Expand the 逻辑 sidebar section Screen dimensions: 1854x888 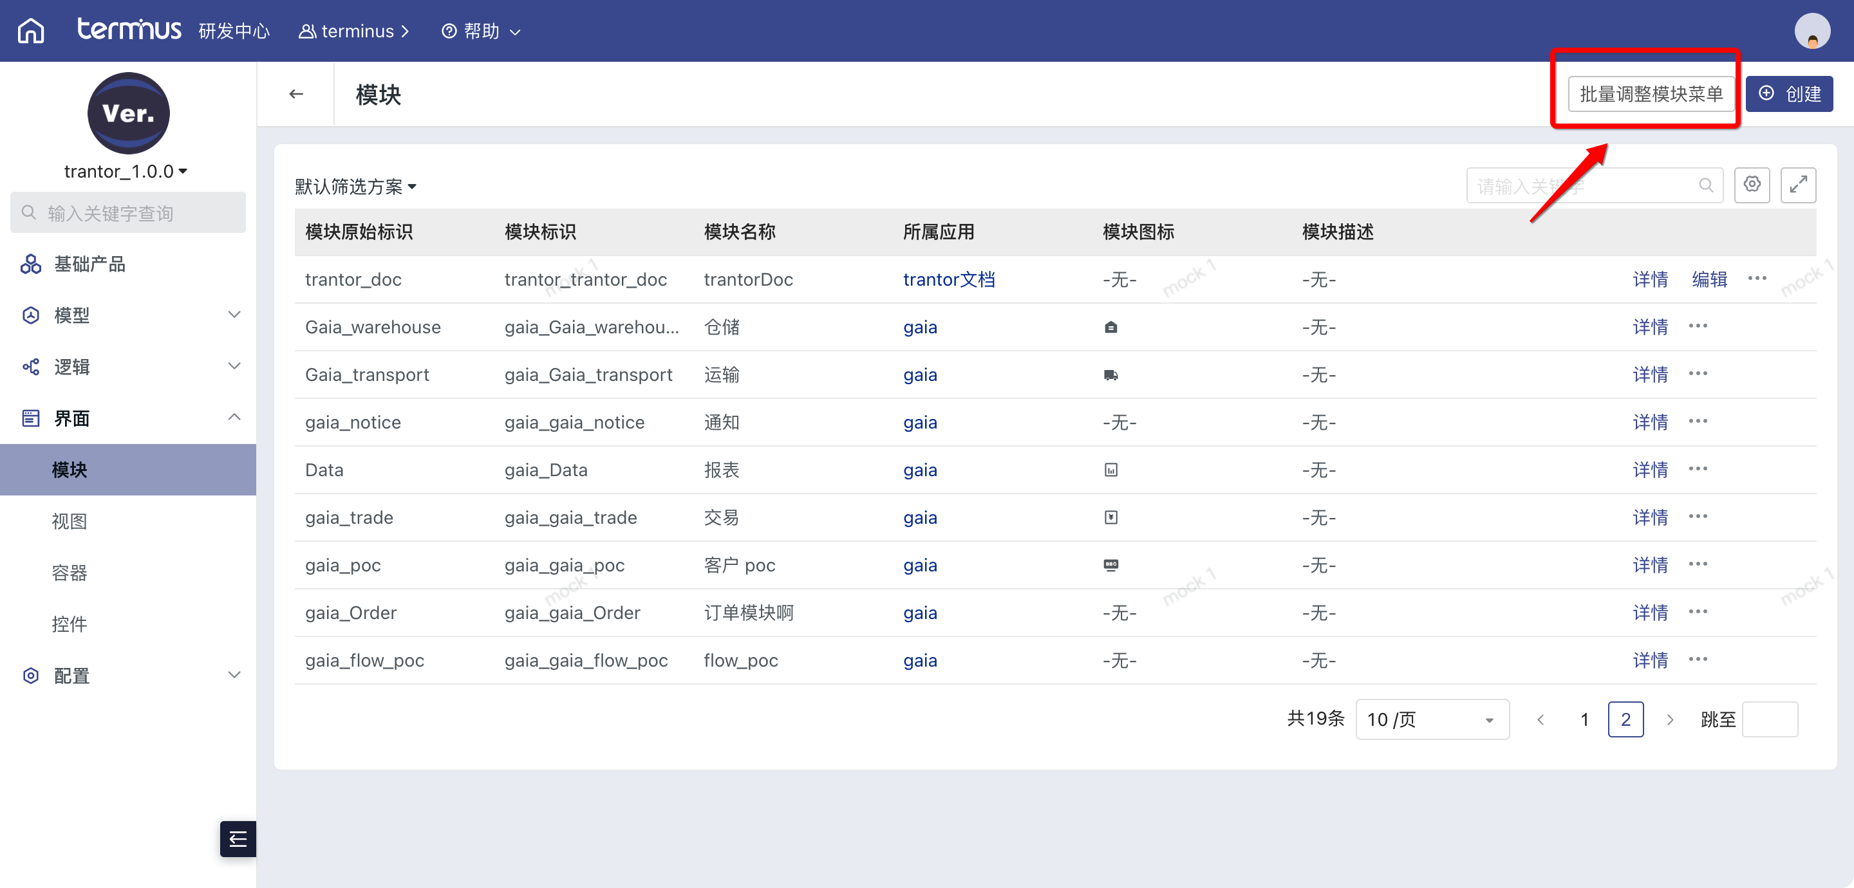tap(128, 366)
